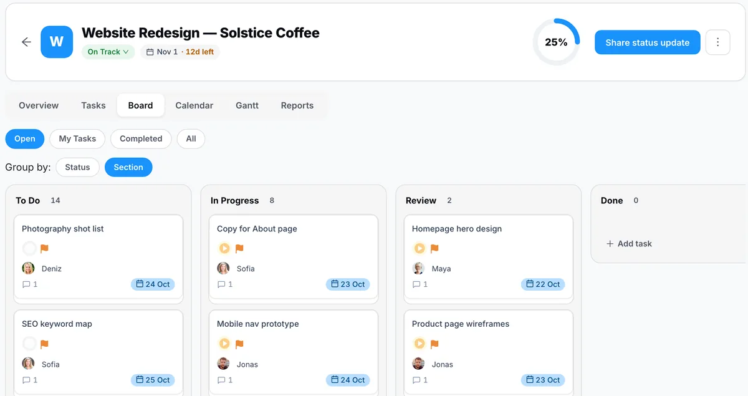
Task: Click the In Progress column header
Action: coord(234,201)
